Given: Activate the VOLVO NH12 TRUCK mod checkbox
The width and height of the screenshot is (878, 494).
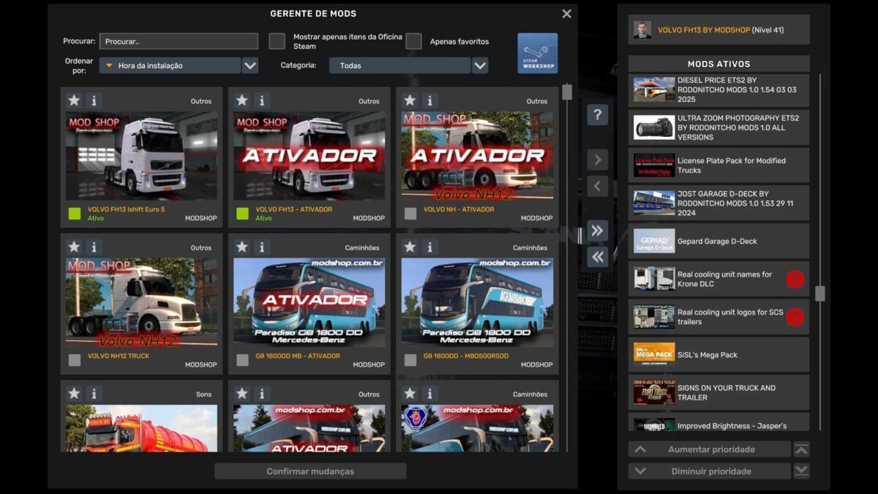Looking at the screenshot, I should (x=75, y=360).
